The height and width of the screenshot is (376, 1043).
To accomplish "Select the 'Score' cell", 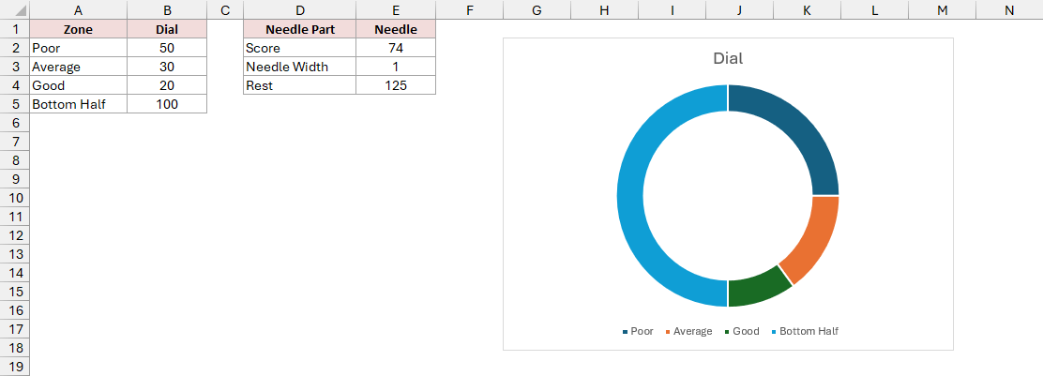I will 299,48.
